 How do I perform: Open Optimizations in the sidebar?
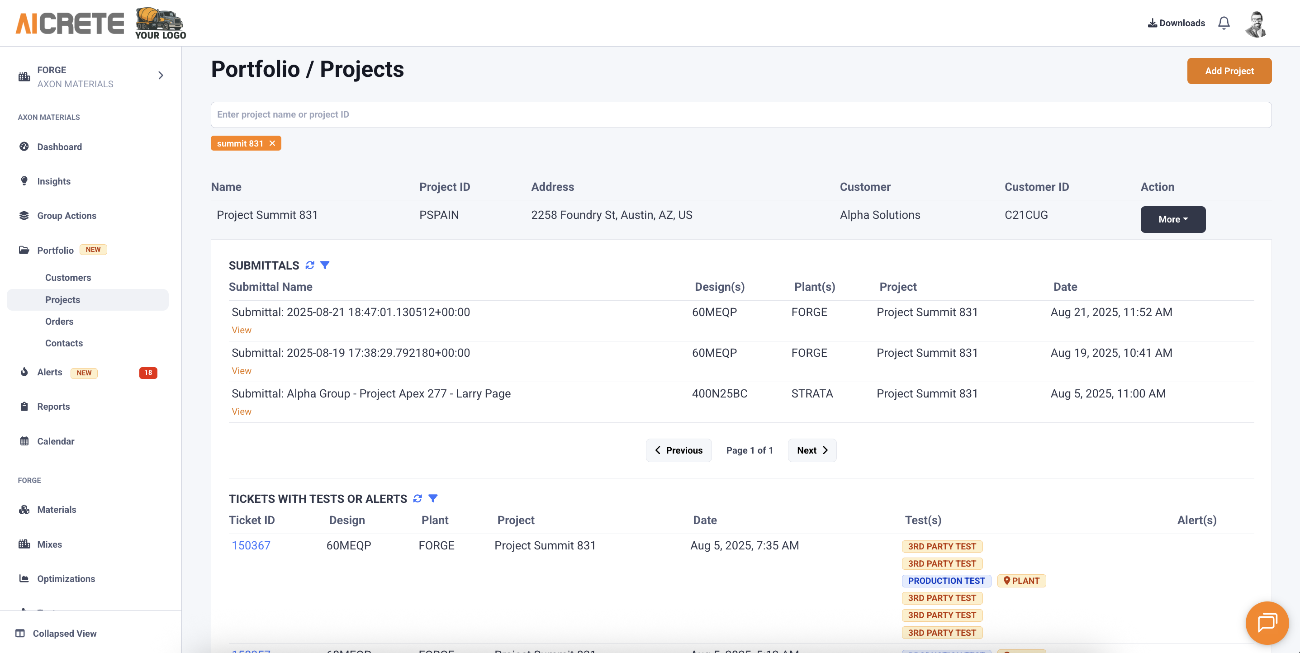point(66,579)
